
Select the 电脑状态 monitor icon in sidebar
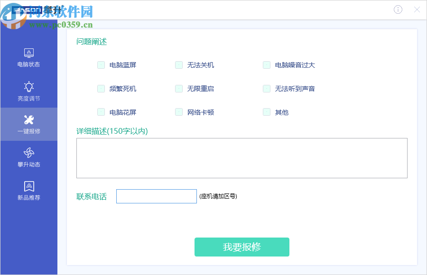pos(29,53)
